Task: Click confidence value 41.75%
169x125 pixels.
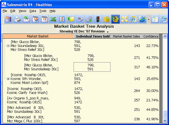Action: click(152, 58)
